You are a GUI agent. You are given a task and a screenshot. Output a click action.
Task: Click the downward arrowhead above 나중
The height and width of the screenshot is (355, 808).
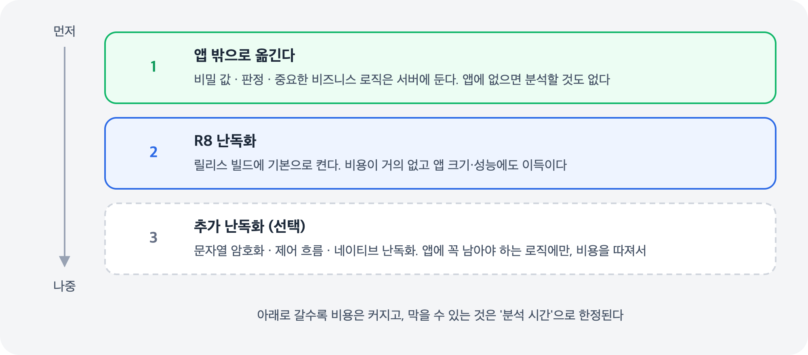[x=65, y=261]
